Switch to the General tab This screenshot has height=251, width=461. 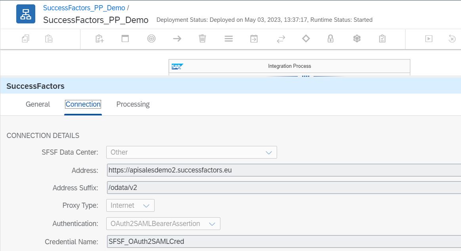tap(38, 104)
